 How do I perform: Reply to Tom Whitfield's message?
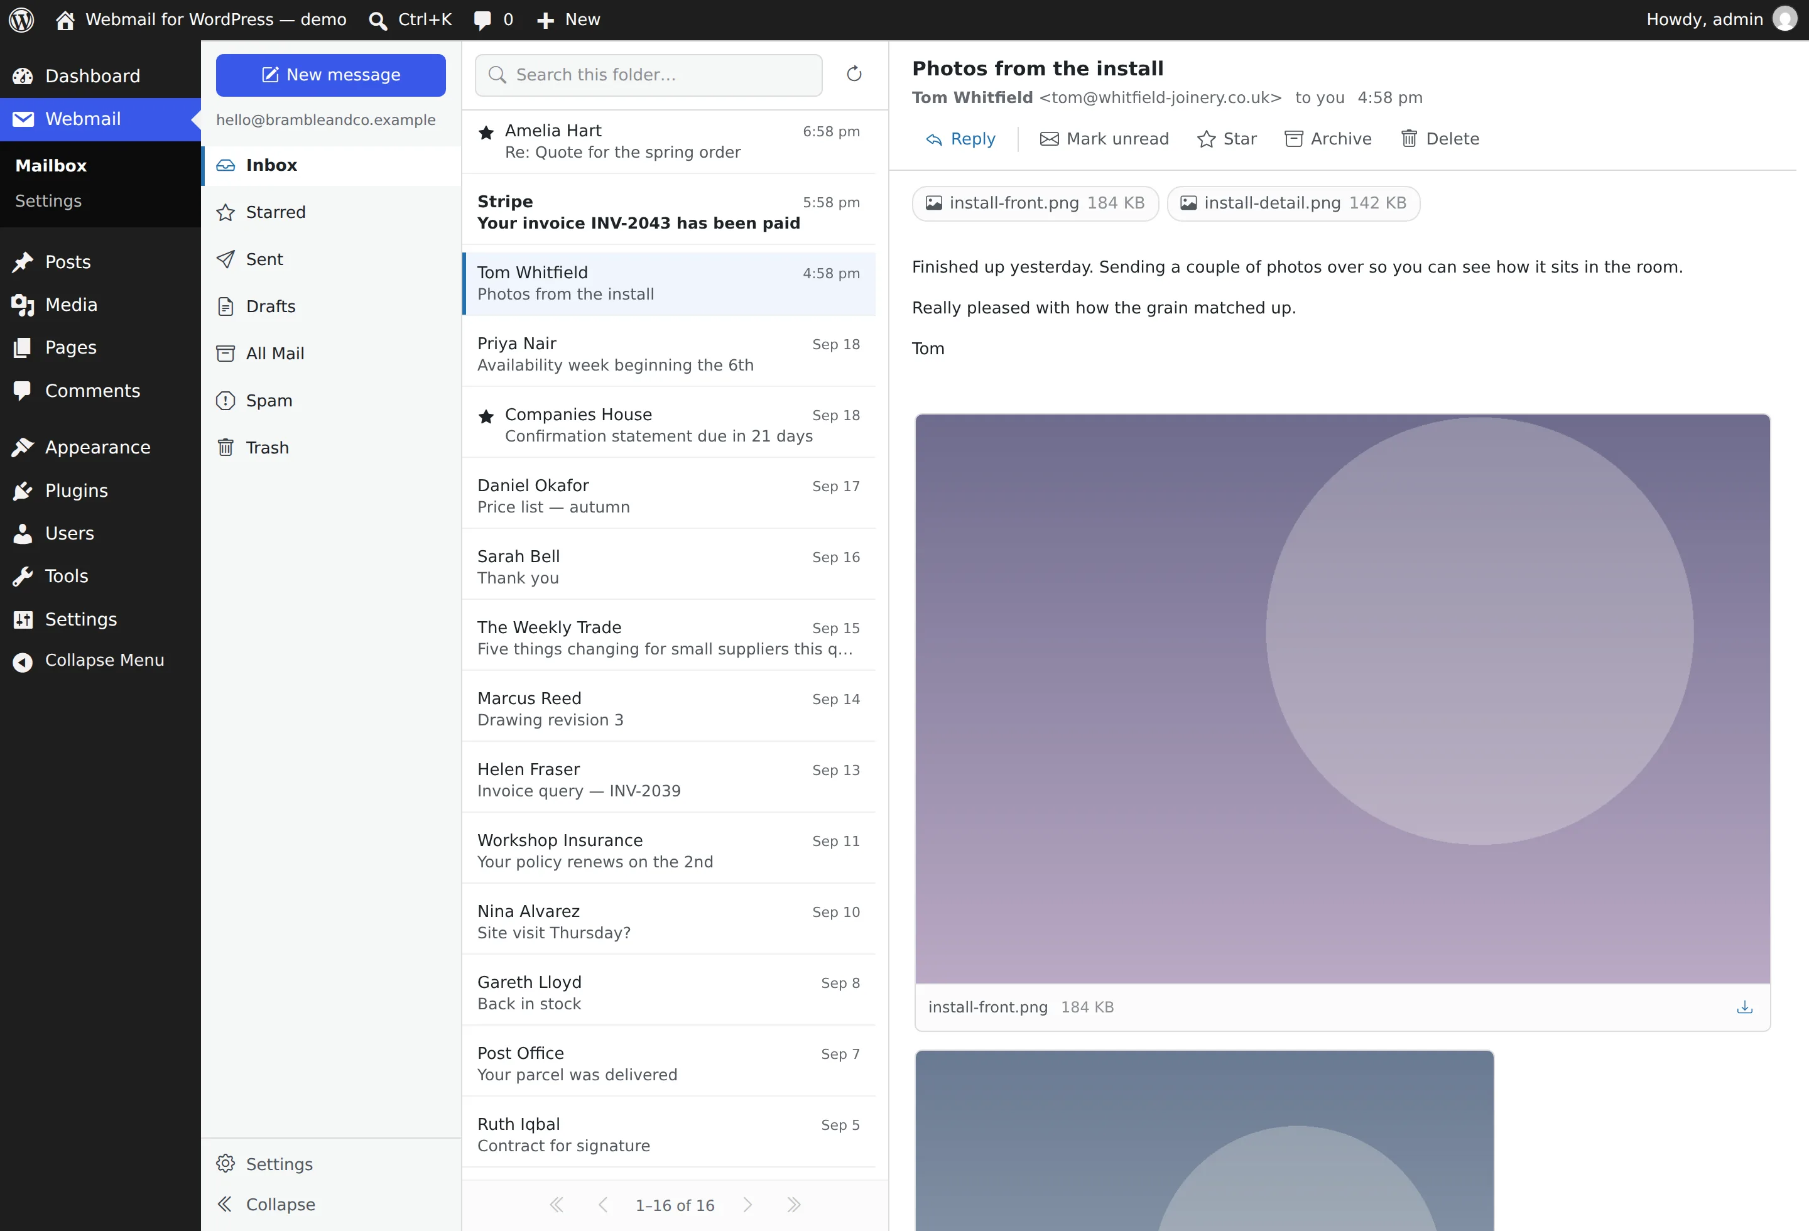(960, 139)
